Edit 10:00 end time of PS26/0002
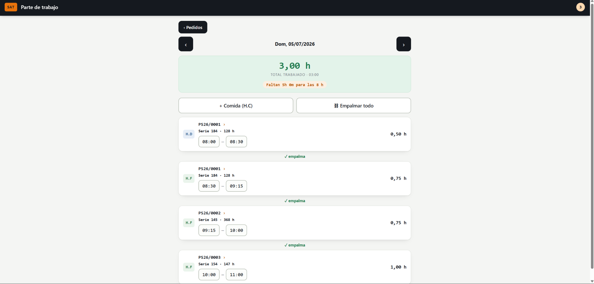This screenshot has width=594, height=284. (236, 230)
